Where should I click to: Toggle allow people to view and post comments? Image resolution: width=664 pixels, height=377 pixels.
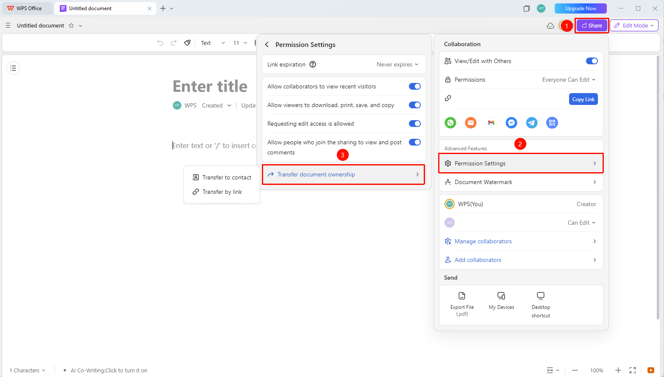pyautogui.click(x=415, y=142)
